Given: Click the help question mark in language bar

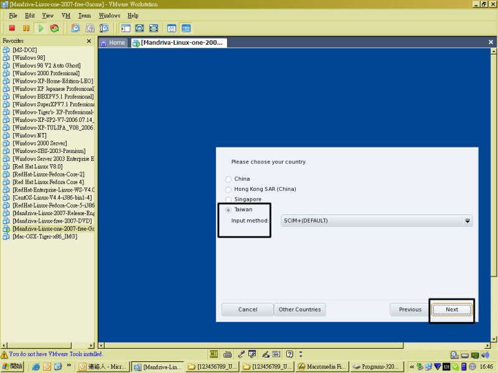Looking at the screenshot, I should click(x=289, y=354).
